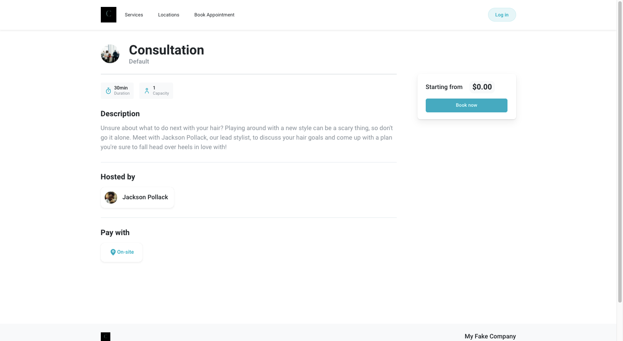Click Jackson Pollack's profile photo
Screen dimensions: 623x341
(x=111, y=198)
